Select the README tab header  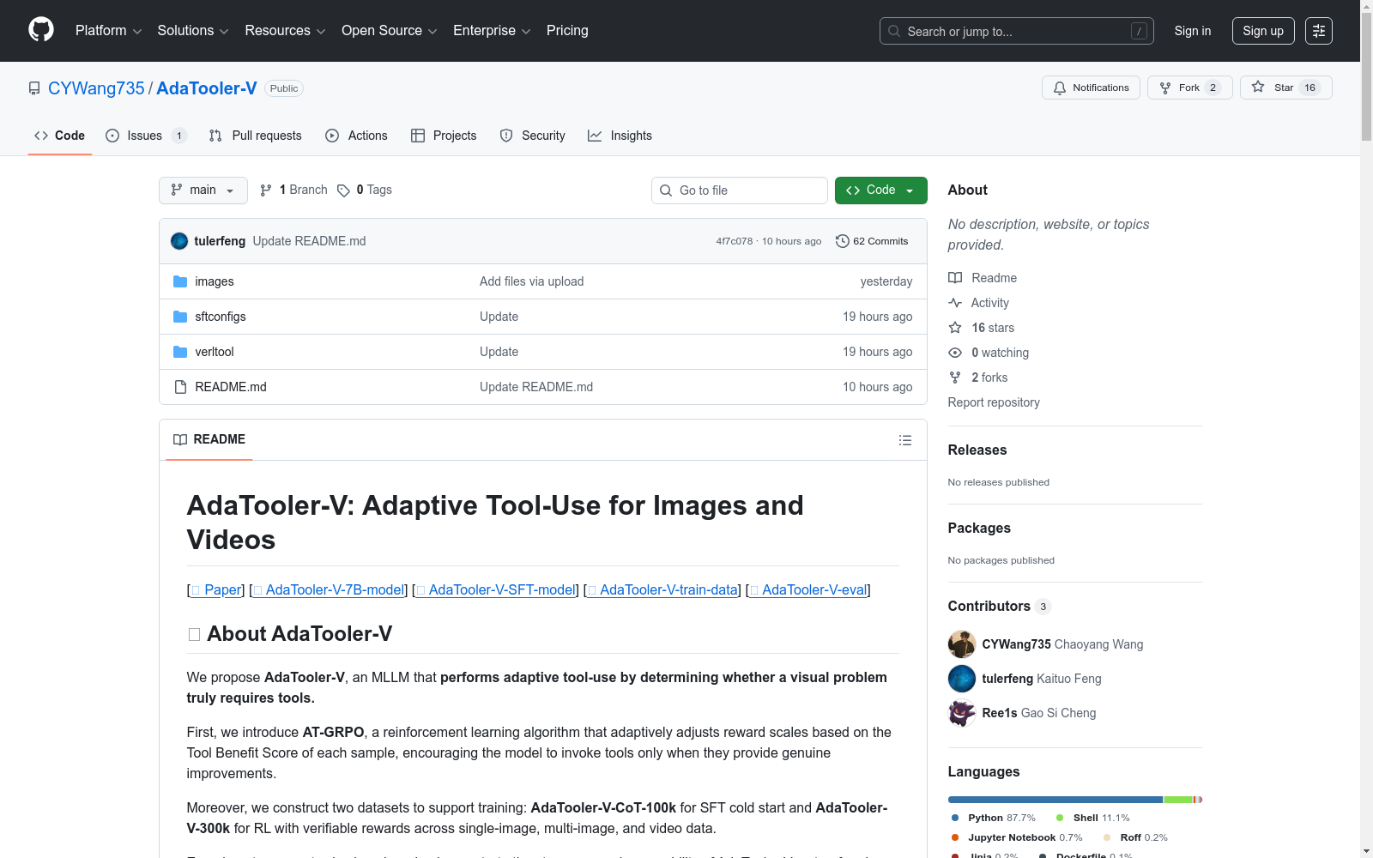click(x=209, y=439)
